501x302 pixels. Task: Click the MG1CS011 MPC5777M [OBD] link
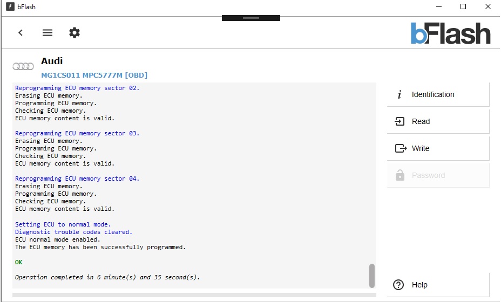[94, 75]
